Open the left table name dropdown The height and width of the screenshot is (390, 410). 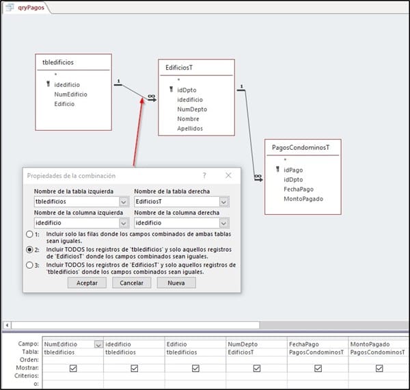(124, 202)
